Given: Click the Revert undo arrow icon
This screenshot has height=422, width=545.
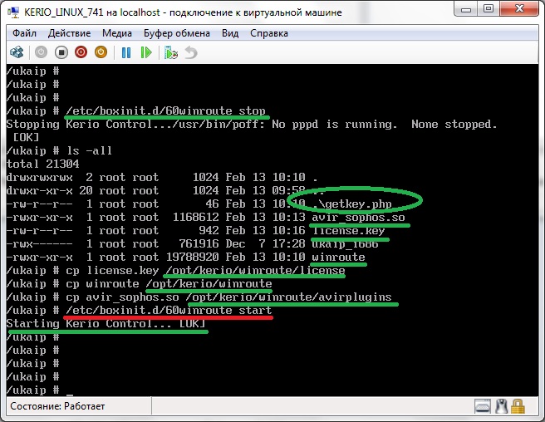Looking at the screenshot, I should [x=191, y=52].
